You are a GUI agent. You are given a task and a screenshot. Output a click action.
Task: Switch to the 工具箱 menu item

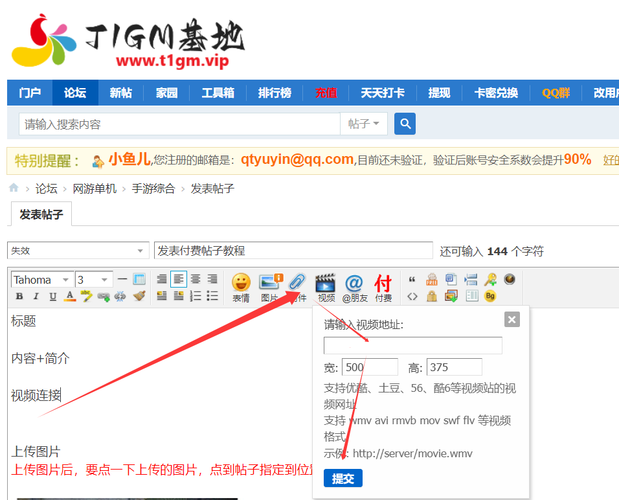point(218,93)
